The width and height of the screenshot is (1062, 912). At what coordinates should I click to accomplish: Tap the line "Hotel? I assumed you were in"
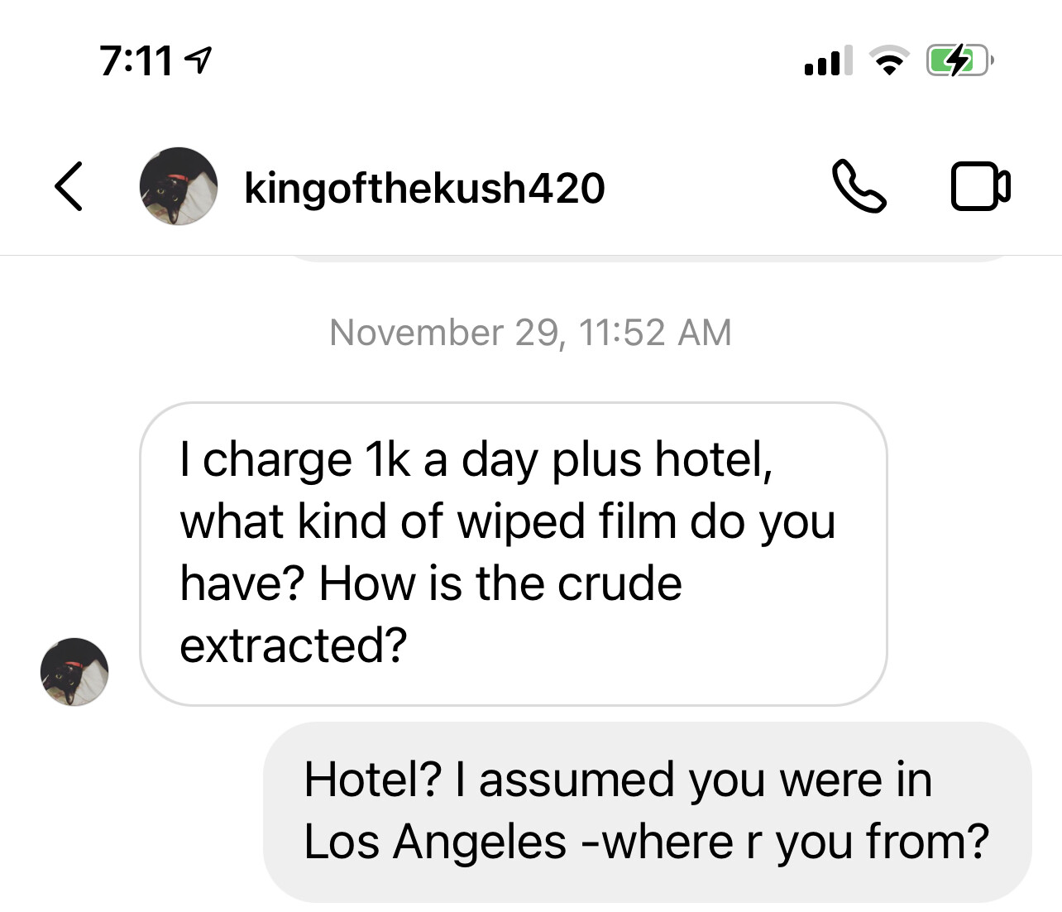618,780
